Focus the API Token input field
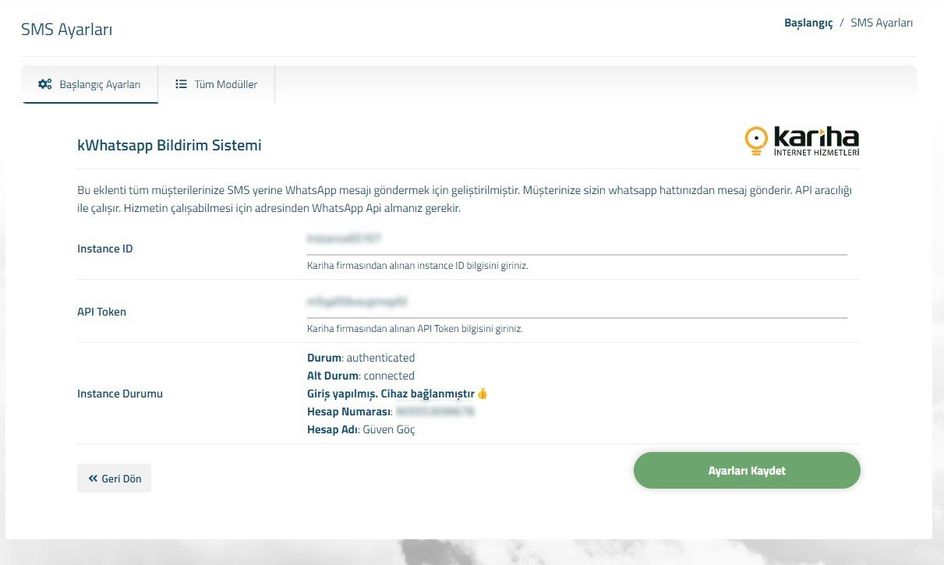Viewport: 944px width, 565px height. coord(577,302)
